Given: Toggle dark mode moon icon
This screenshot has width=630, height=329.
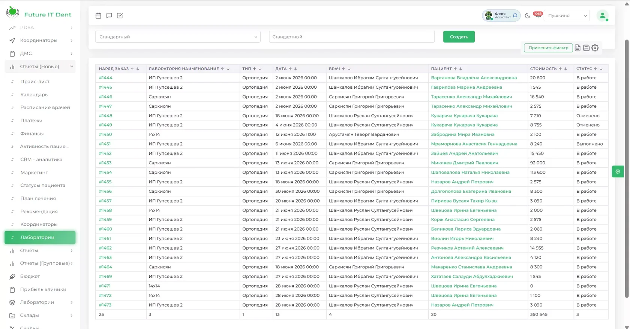Looking at the screenshot, I should pyautogui.click(x=527, y=16).
